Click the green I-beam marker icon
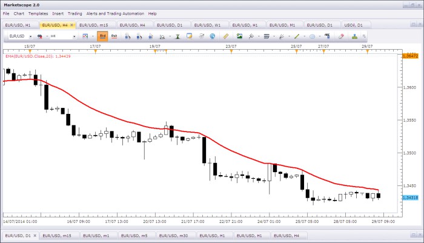Image resolution: width=424 pixels, height=243 pixels. pyautogui.click(x=177, y=36)
